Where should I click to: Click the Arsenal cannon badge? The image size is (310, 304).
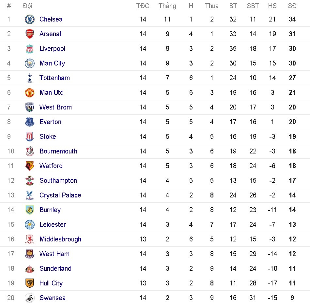coord(29,34)
